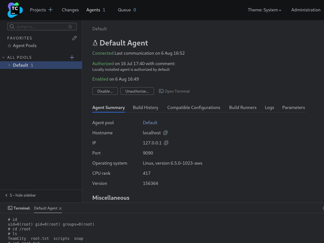
Task: Open the Default agent pool link
Action: pyautogui.click(x=150, y=123)
